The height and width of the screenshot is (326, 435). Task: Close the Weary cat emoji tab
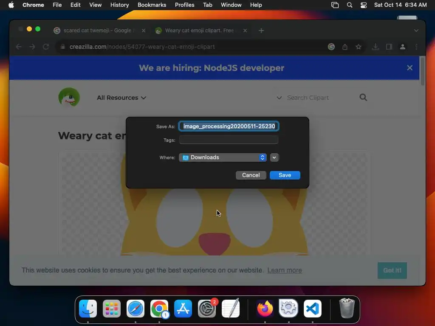(x=245, y=31)
